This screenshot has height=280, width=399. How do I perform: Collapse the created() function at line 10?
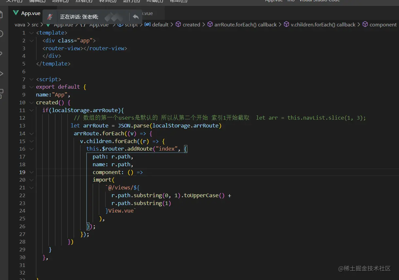[x=31, y=103]
